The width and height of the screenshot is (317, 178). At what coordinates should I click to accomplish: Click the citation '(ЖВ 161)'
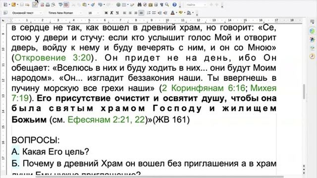point(171,120)
